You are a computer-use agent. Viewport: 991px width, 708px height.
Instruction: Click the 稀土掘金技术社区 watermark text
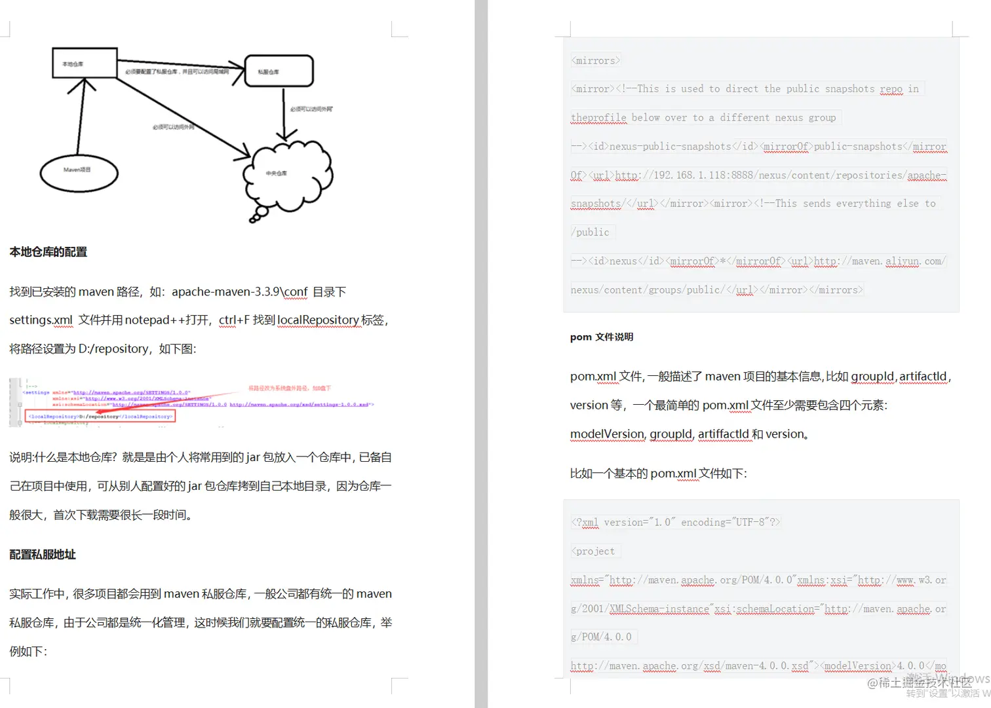point(920,682)
